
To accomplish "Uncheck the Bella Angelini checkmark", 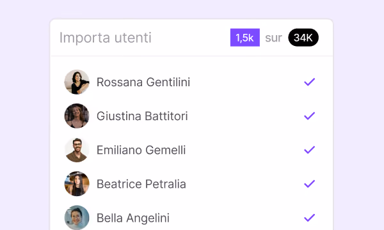I will 309,218.
